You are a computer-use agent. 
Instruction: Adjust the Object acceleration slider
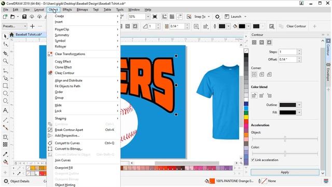[x=285, y=139]
